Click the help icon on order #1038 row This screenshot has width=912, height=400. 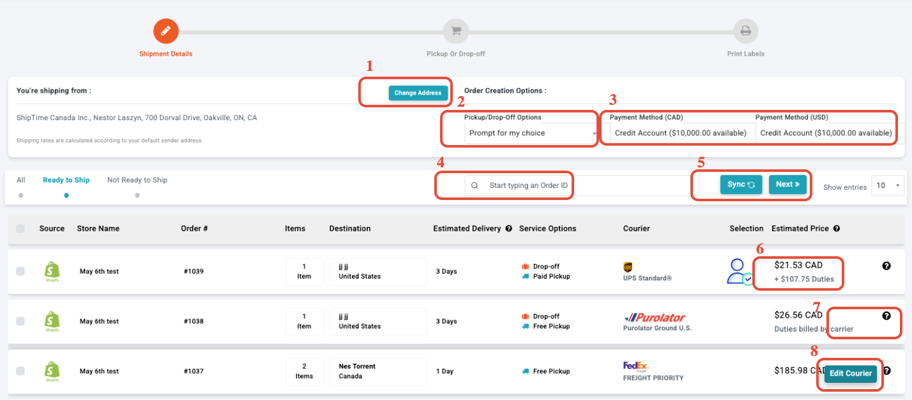click(x=886, y=316)
